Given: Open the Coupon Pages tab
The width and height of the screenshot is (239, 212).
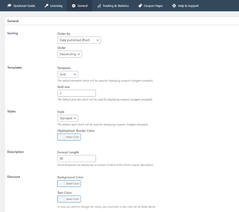Looking at the screenshot, I should point(151,6).
